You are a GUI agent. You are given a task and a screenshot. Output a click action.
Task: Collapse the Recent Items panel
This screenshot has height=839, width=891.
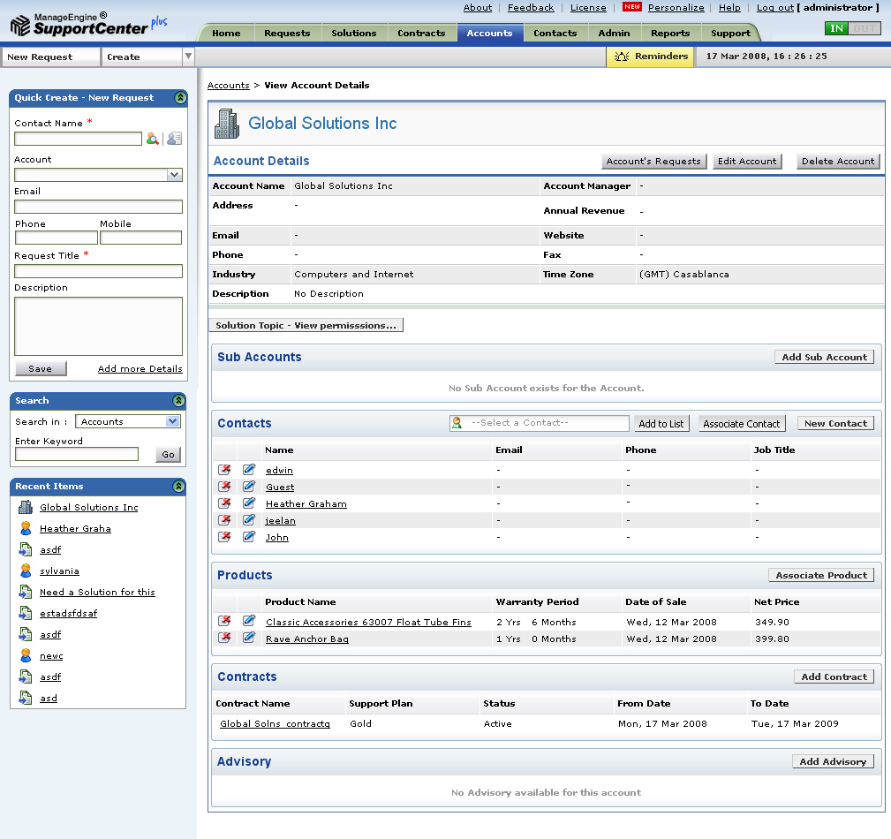[179, 487]
